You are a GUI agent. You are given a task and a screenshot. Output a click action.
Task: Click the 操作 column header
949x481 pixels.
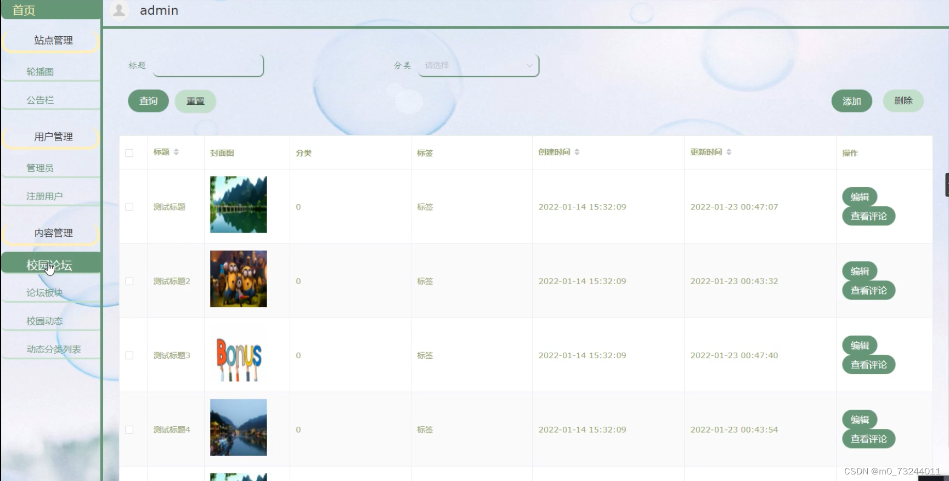tap(850, 153)
